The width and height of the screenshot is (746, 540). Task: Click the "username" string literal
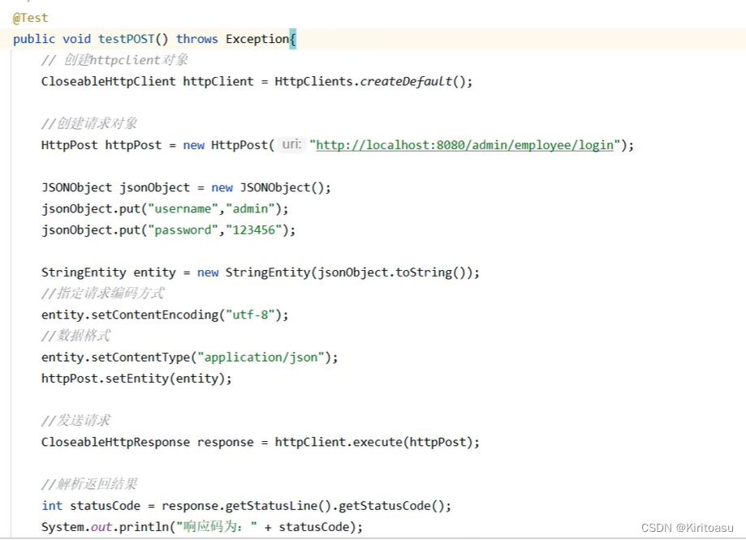(x=183, y=208)
